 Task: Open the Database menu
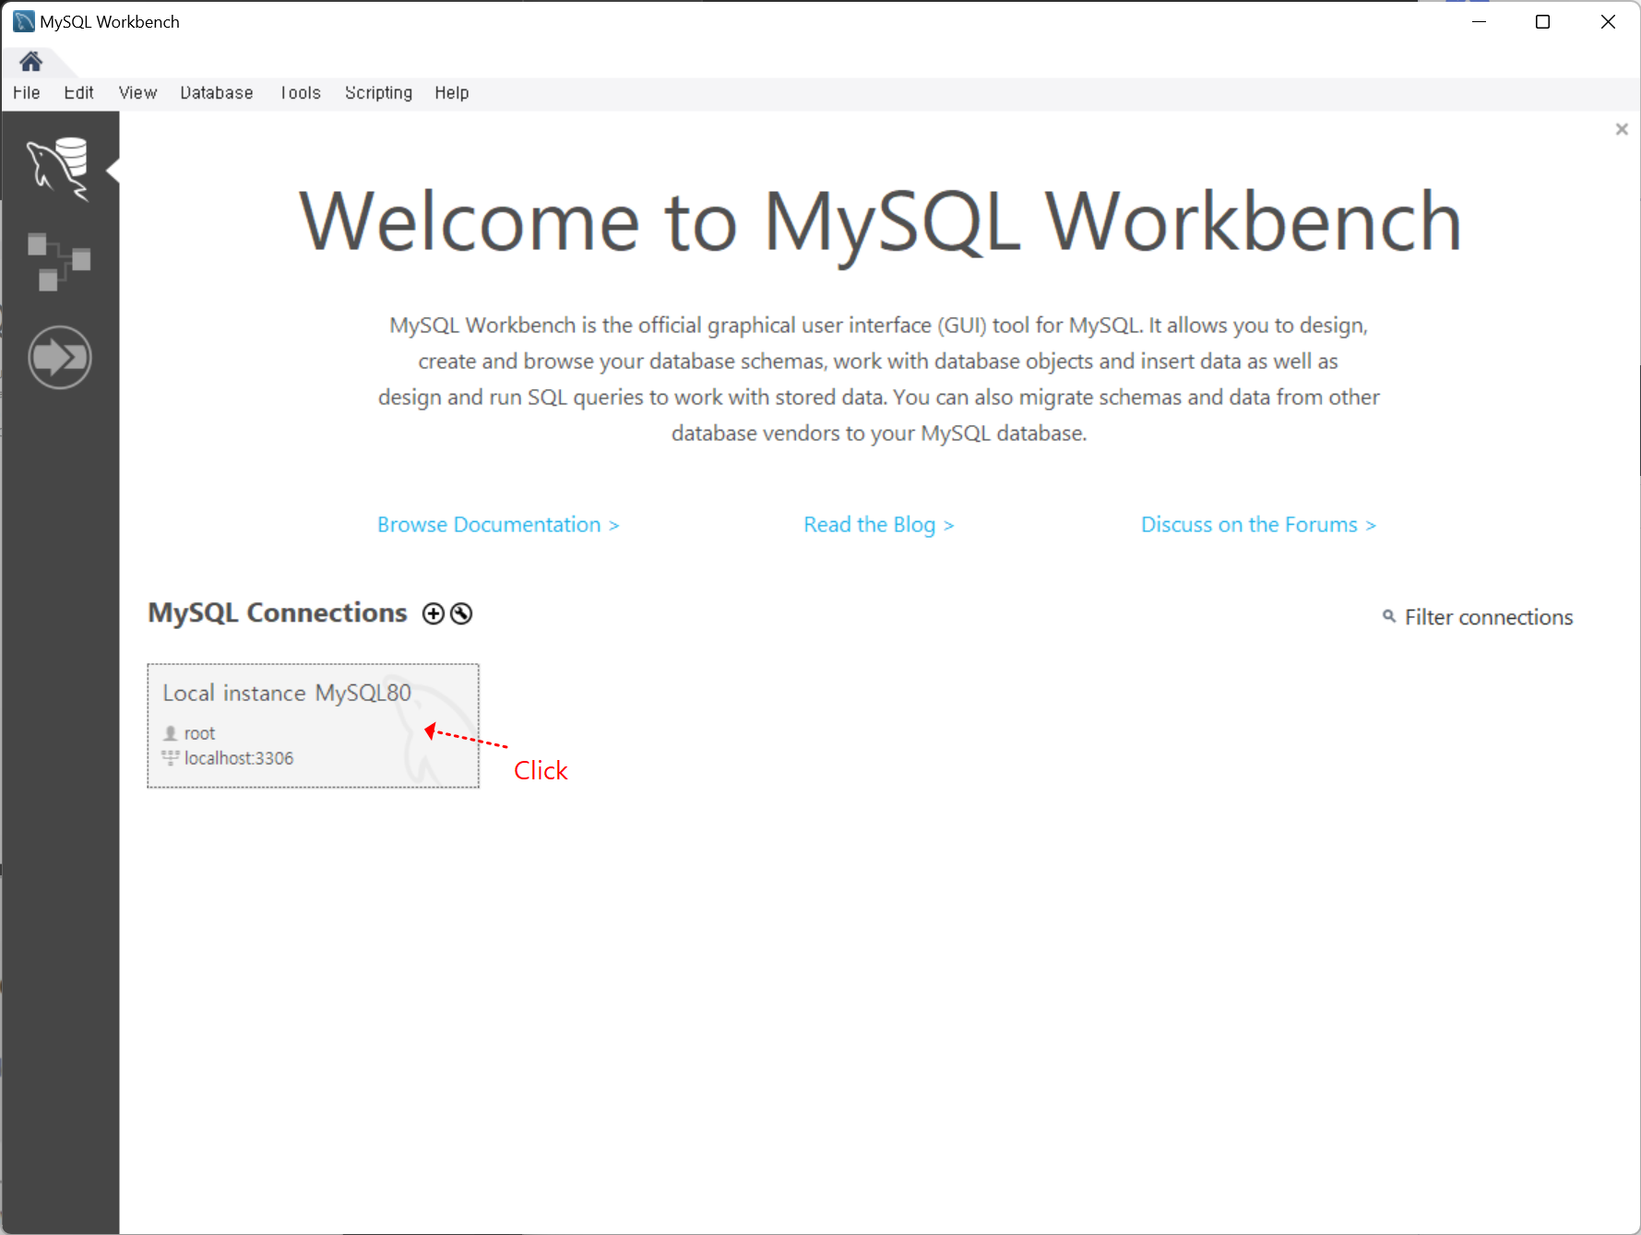(216, 93)
